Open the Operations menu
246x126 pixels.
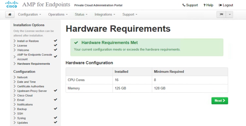click(58, 14)
